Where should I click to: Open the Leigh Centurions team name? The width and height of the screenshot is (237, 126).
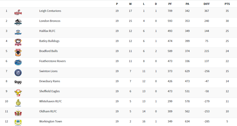pos(50,11)
